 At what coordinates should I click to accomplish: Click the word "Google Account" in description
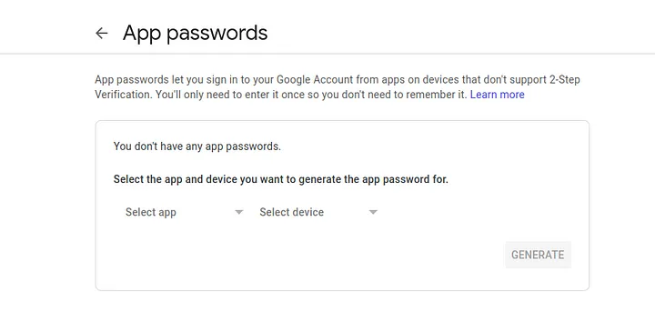tap(315, 79)
